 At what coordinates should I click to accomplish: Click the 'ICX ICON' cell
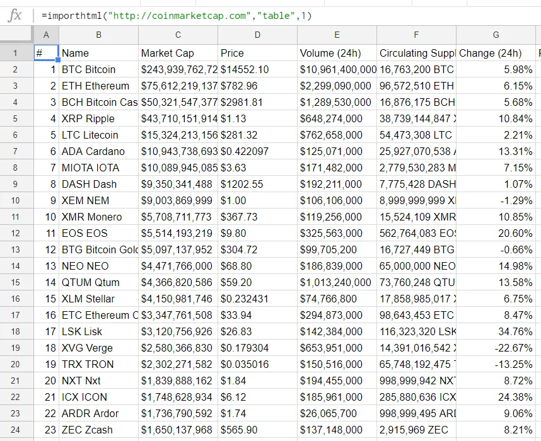point(98,397)
